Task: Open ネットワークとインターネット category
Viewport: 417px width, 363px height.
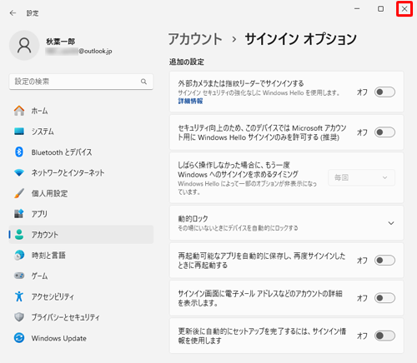Action: coord(81,172)
